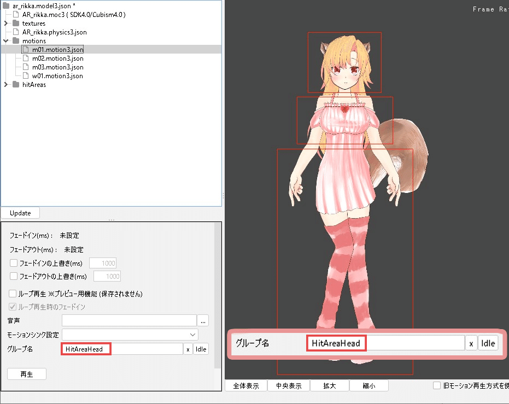Click the Update button
Viewport: 509px width, 404px height.
pyautogui.click(x=20, y=213)
